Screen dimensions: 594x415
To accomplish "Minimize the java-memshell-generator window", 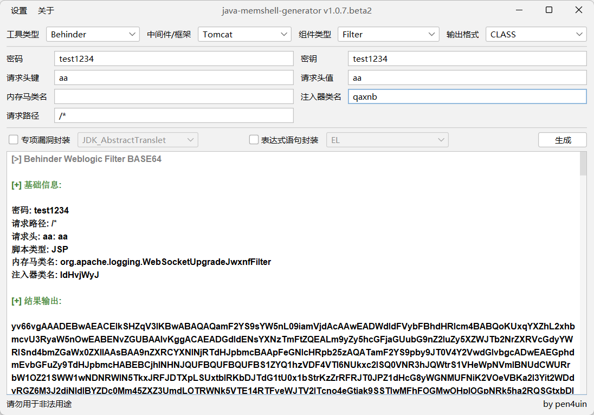I will [519, 10].
